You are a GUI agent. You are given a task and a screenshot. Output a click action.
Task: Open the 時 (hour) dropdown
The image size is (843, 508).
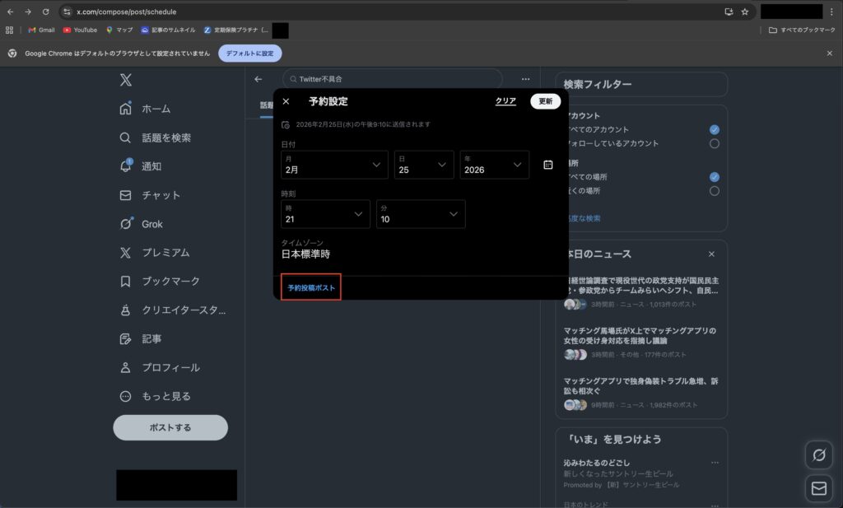[324, 214]
